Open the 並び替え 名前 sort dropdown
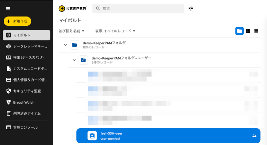This screenshot has height=145, width=267. 71,31
